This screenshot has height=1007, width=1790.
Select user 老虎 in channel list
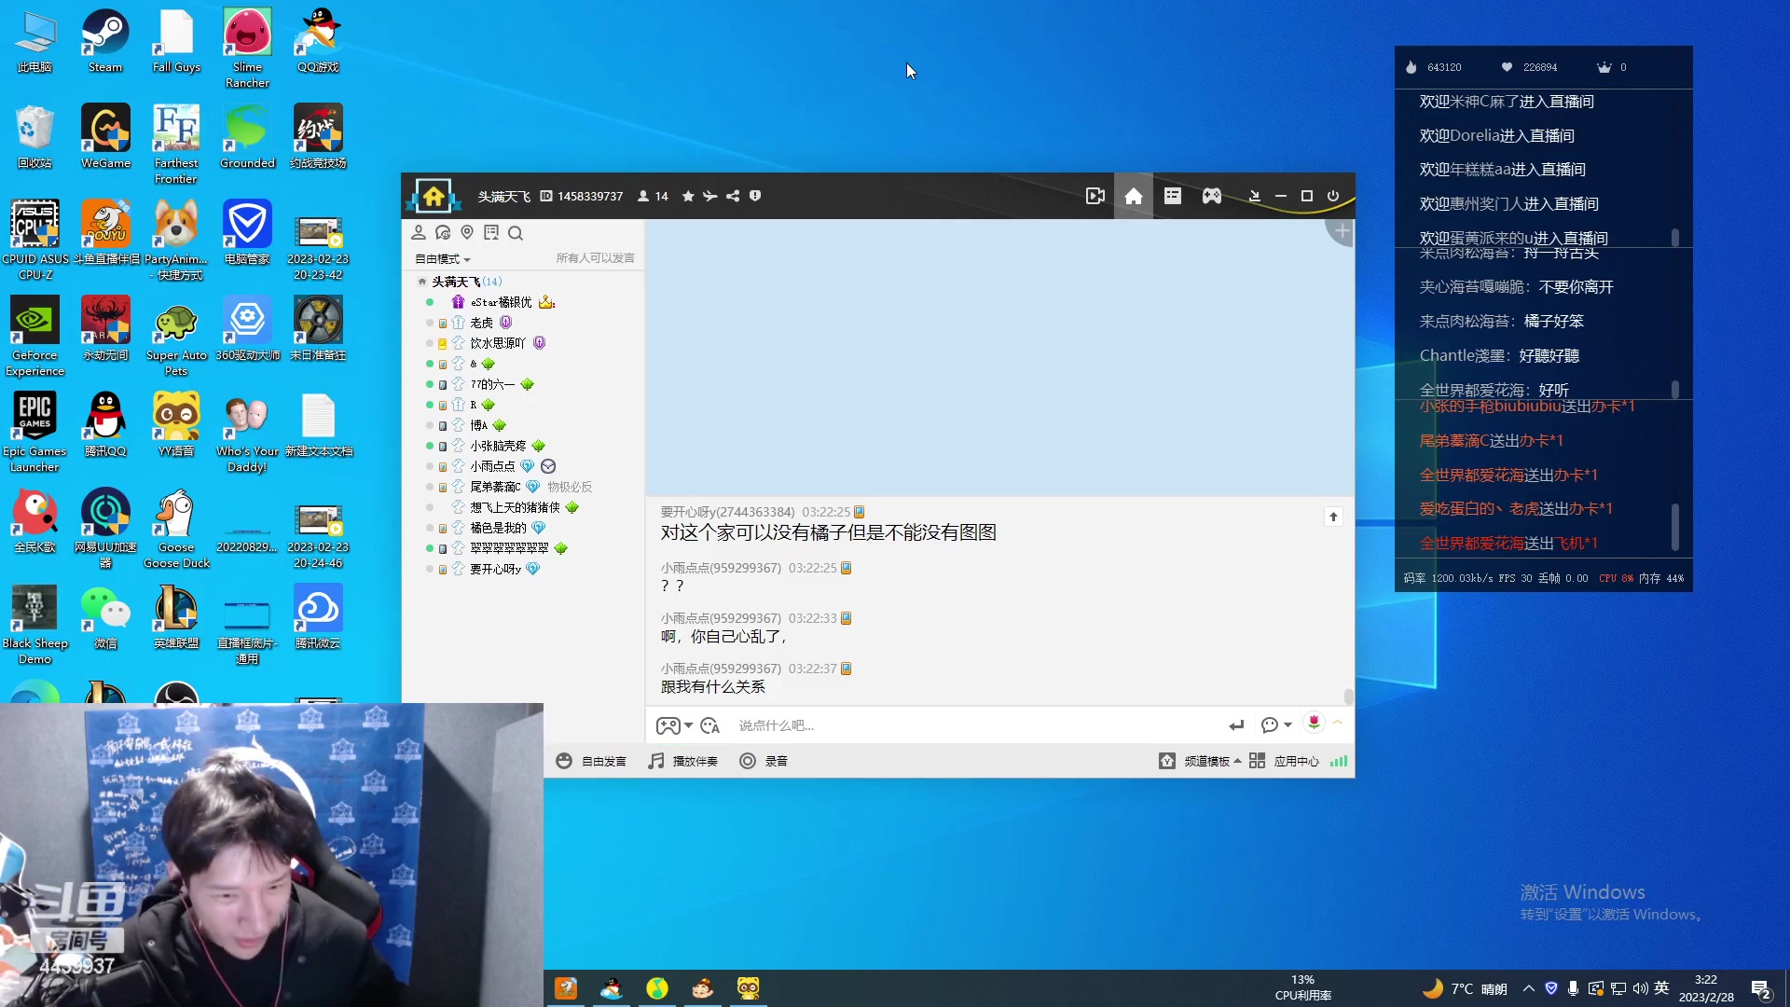click(x=481, y=323)
